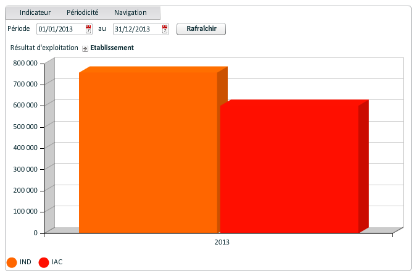Open the Périodicité menu
This screenshot has height=276, width=416.
point(82,12)
